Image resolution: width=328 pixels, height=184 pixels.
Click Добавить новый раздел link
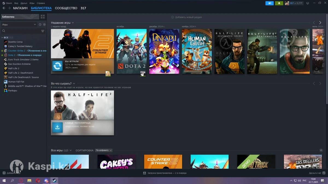pos(186,17)
